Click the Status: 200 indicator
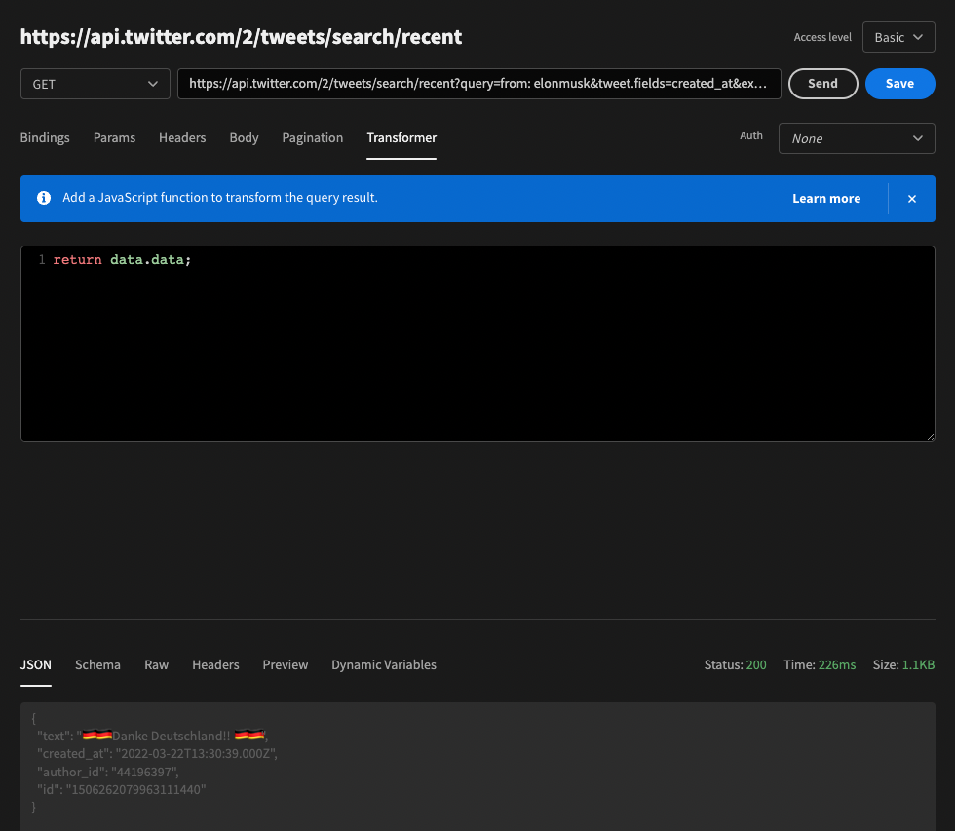Image resolution: width=955 pixels, height=831 pixels. click(x=735, y=664)
